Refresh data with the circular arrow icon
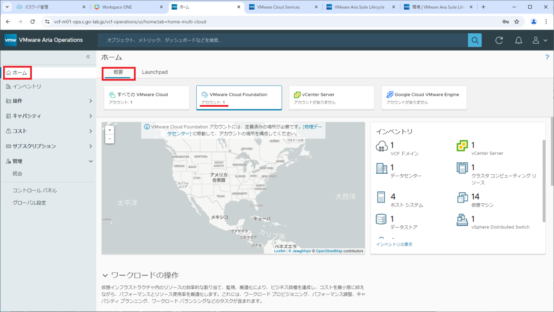Viewport: 554px width, 312px height. coord(499,40)
